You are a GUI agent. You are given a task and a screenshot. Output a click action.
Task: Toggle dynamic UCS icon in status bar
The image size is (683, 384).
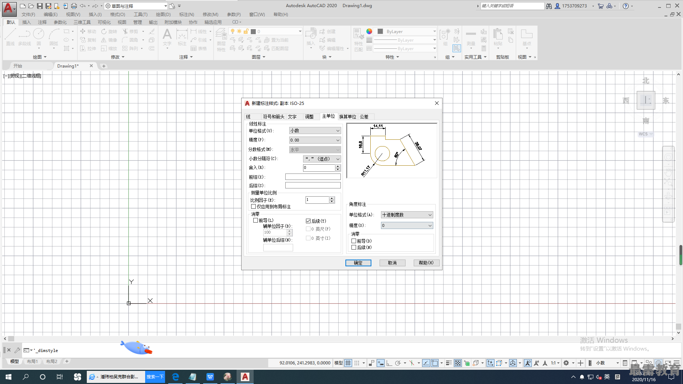click(x=490, y=363)
